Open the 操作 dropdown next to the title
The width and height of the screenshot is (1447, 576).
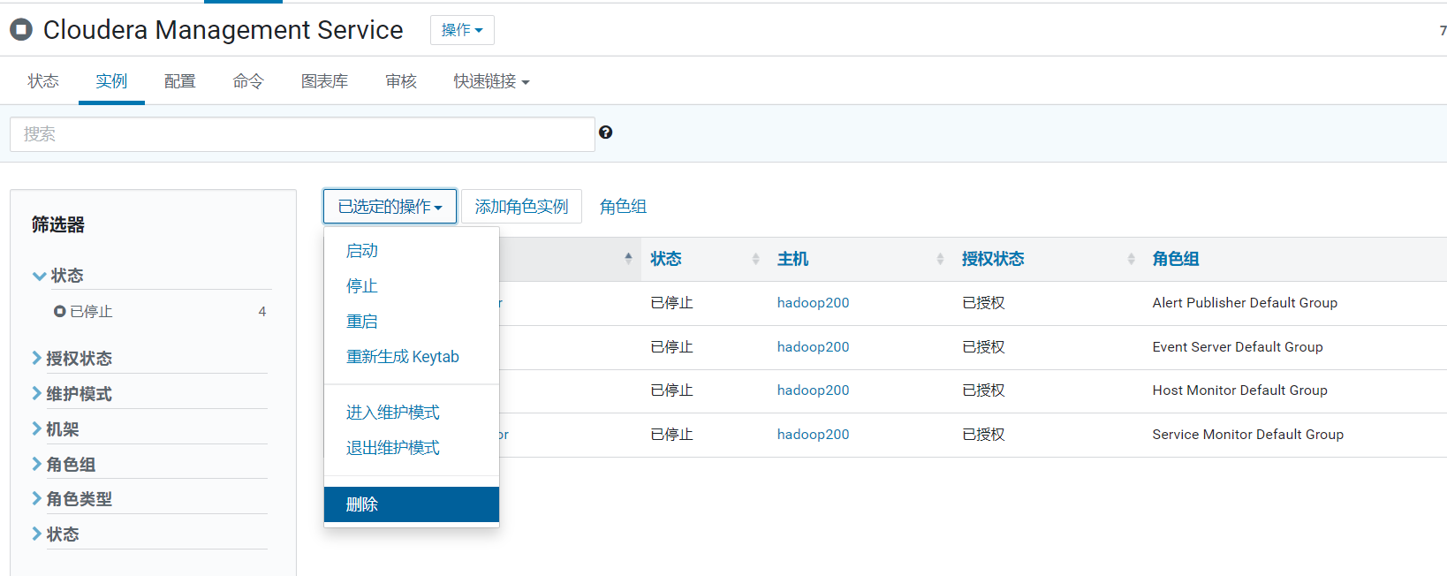462,30
